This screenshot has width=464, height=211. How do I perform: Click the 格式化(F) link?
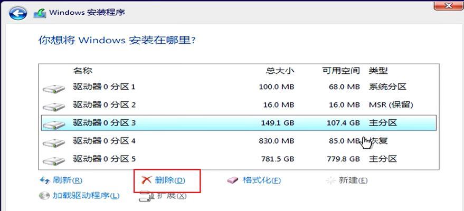(x=261, y=180)
